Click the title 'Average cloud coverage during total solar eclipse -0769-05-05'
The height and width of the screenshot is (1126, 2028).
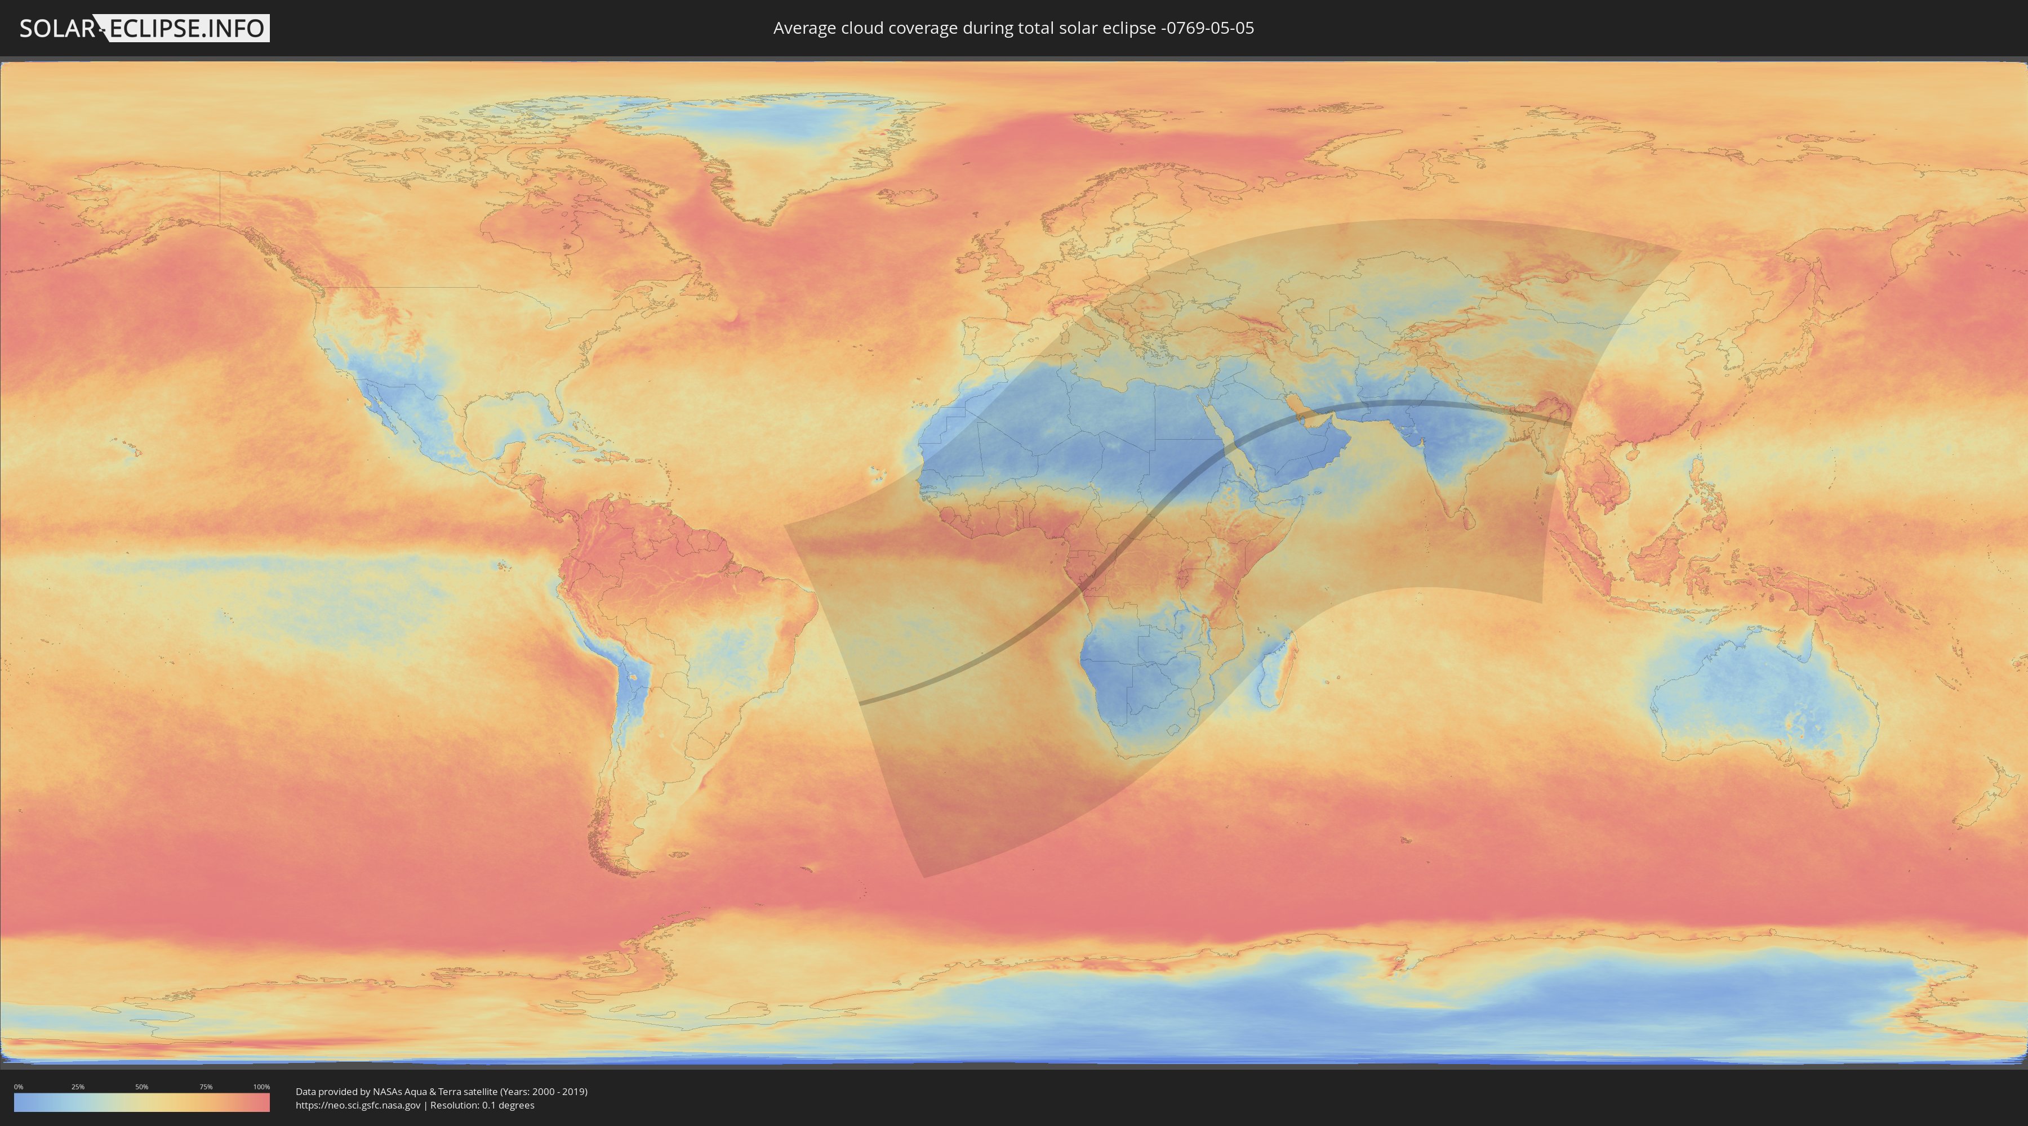pyautogui.click(x=1013, y=28)
